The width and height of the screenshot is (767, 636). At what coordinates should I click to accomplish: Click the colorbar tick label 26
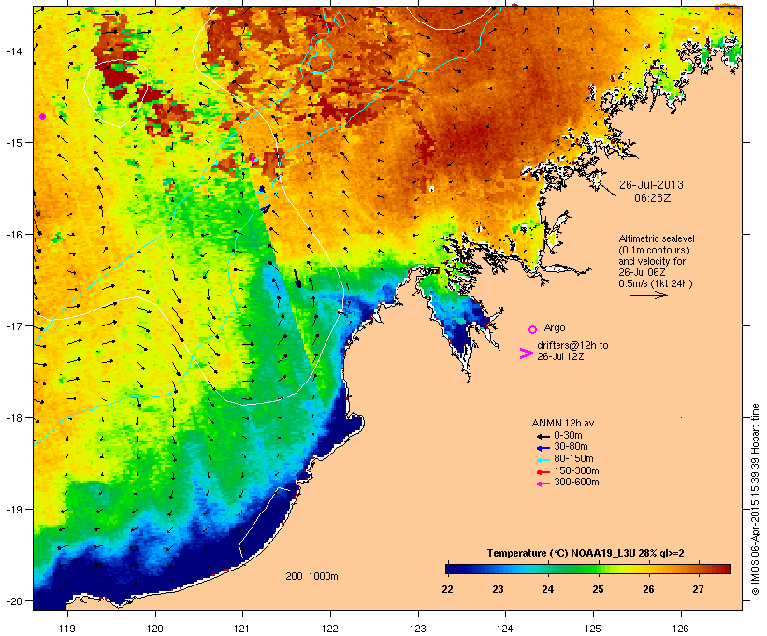click(x=648, y=589)
